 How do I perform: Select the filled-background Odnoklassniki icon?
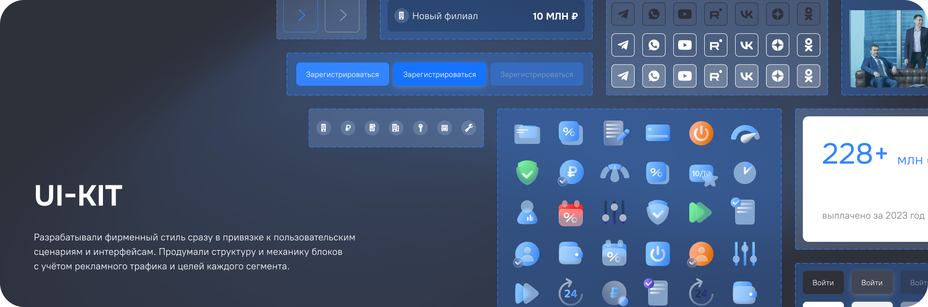point(809,76)
